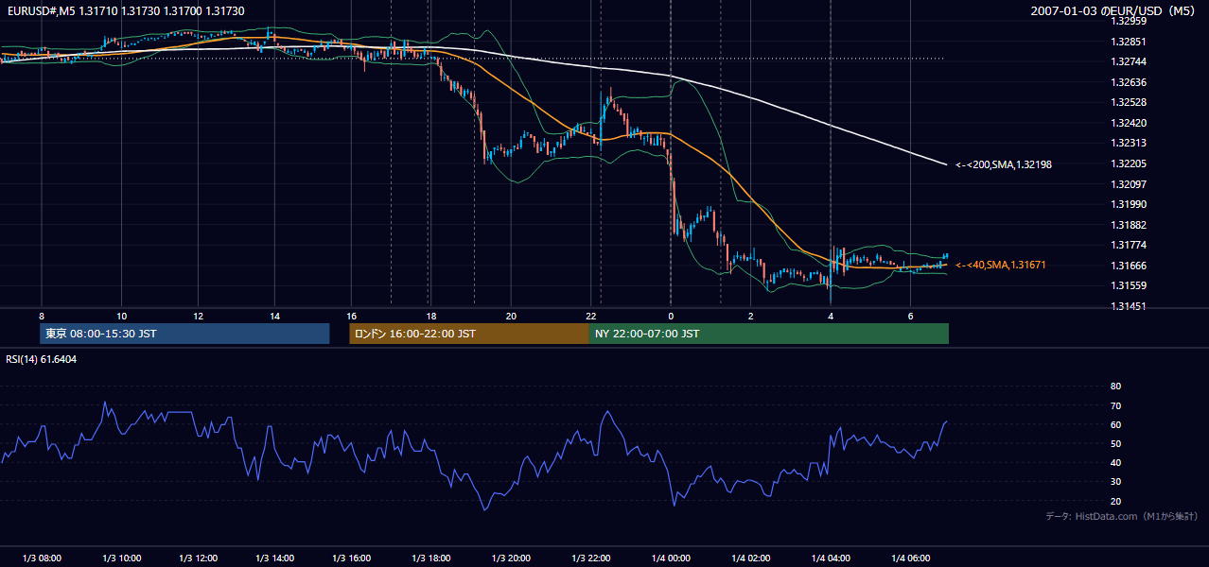Click the 1/3 18:00 date label
This screenshot has height=567, width=1209.
(x=430, y=558)
